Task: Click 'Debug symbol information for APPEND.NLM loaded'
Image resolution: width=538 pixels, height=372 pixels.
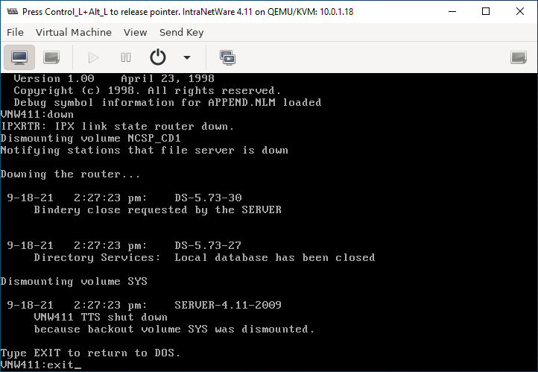Action: (x=168, y=102)
